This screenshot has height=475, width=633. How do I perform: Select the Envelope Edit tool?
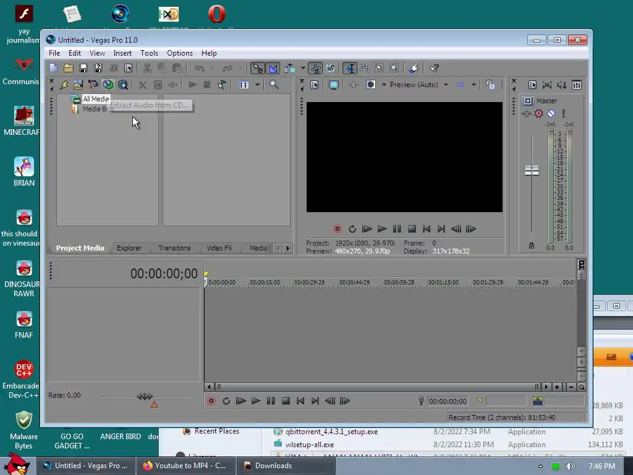(x=365, y=68)
